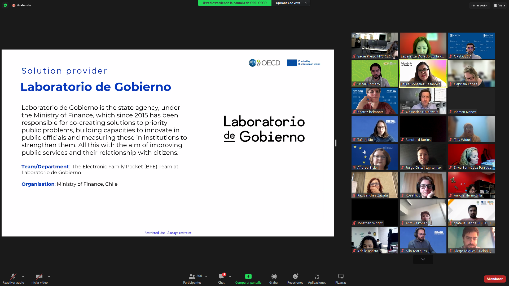Click Restricted Use footer text on slide
Screen dimensions: 509x286
coord(168,233)
